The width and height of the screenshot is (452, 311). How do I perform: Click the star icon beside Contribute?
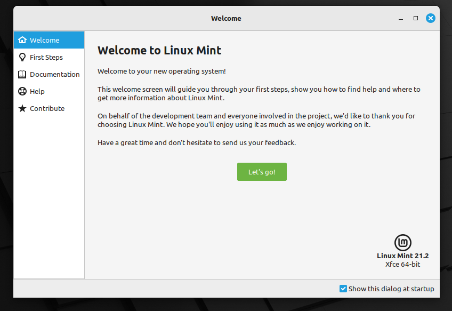coord(22,108)
